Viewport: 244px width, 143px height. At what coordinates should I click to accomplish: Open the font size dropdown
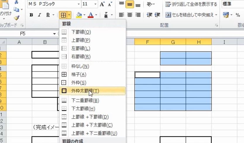(95, 4)
